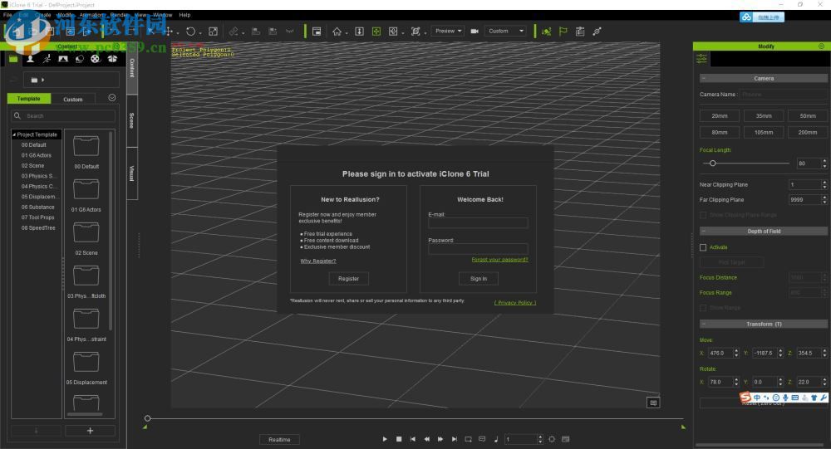
Task: Show the timeline panel icon
Action: pos(565,439)
